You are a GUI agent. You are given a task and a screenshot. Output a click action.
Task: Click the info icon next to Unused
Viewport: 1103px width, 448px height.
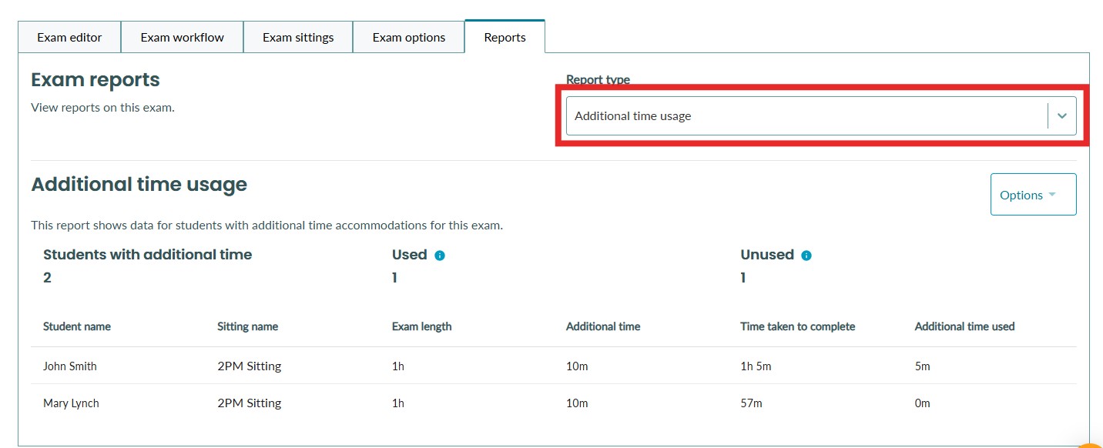tap(806, 256)
